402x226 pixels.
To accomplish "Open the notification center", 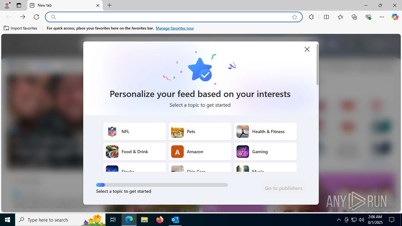I will click(392, 220).
